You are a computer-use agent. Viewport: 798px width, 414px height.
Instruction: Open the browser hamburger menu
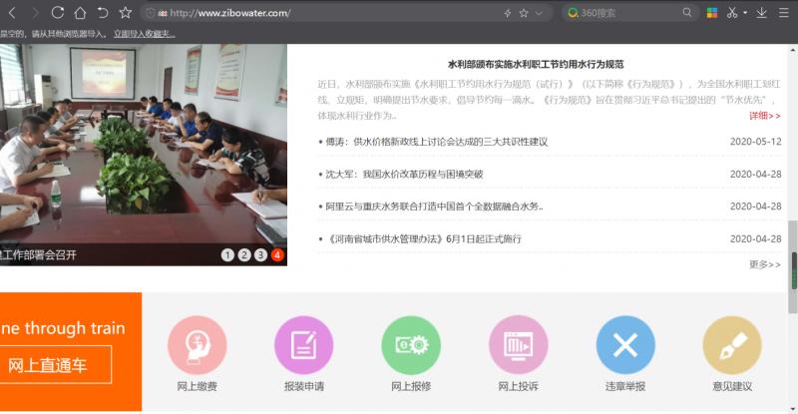[x=784, y=13]
